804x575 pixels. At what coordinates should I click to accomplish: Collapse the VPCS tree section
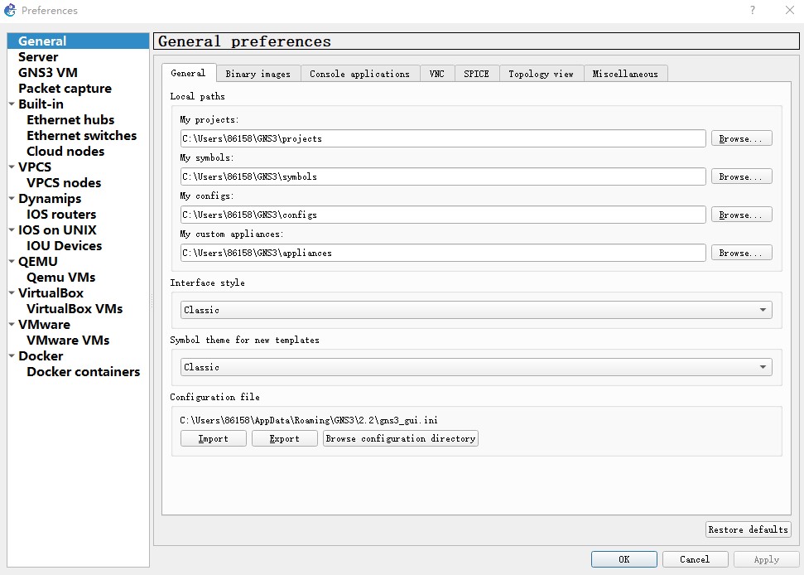(12, 167)
